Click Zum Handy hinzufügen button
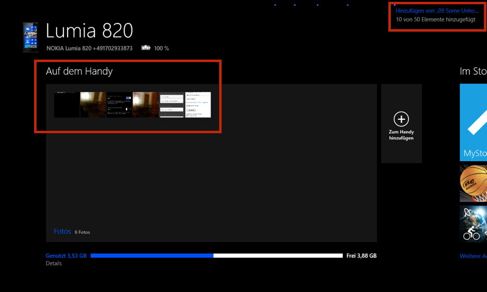This screenshot has width=487, height=292. click(x=401, y=123)
